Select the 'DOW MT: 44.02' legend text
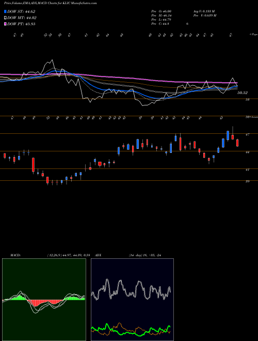258x341 pixels. [x=22, y=18]
